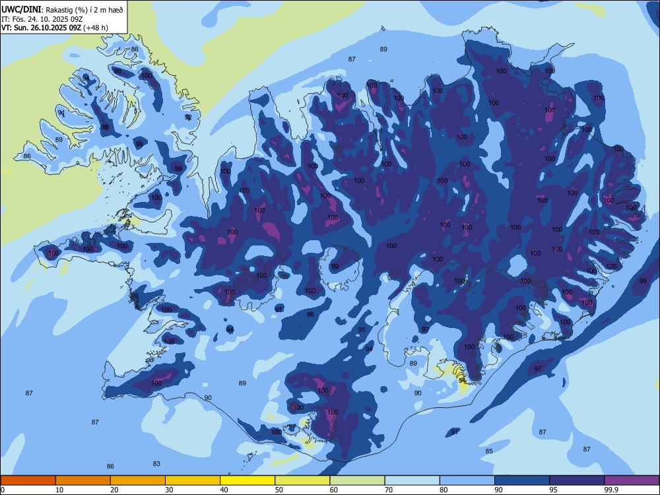Click the purple legend swatch above 99.9

pyautogui.click(x=632, y=480)
